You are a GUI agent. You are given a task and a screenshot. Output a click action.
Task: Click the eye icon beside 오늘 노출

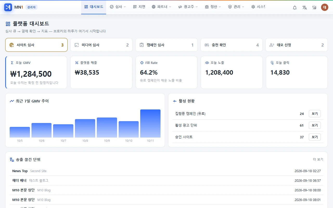click(207, 63)
